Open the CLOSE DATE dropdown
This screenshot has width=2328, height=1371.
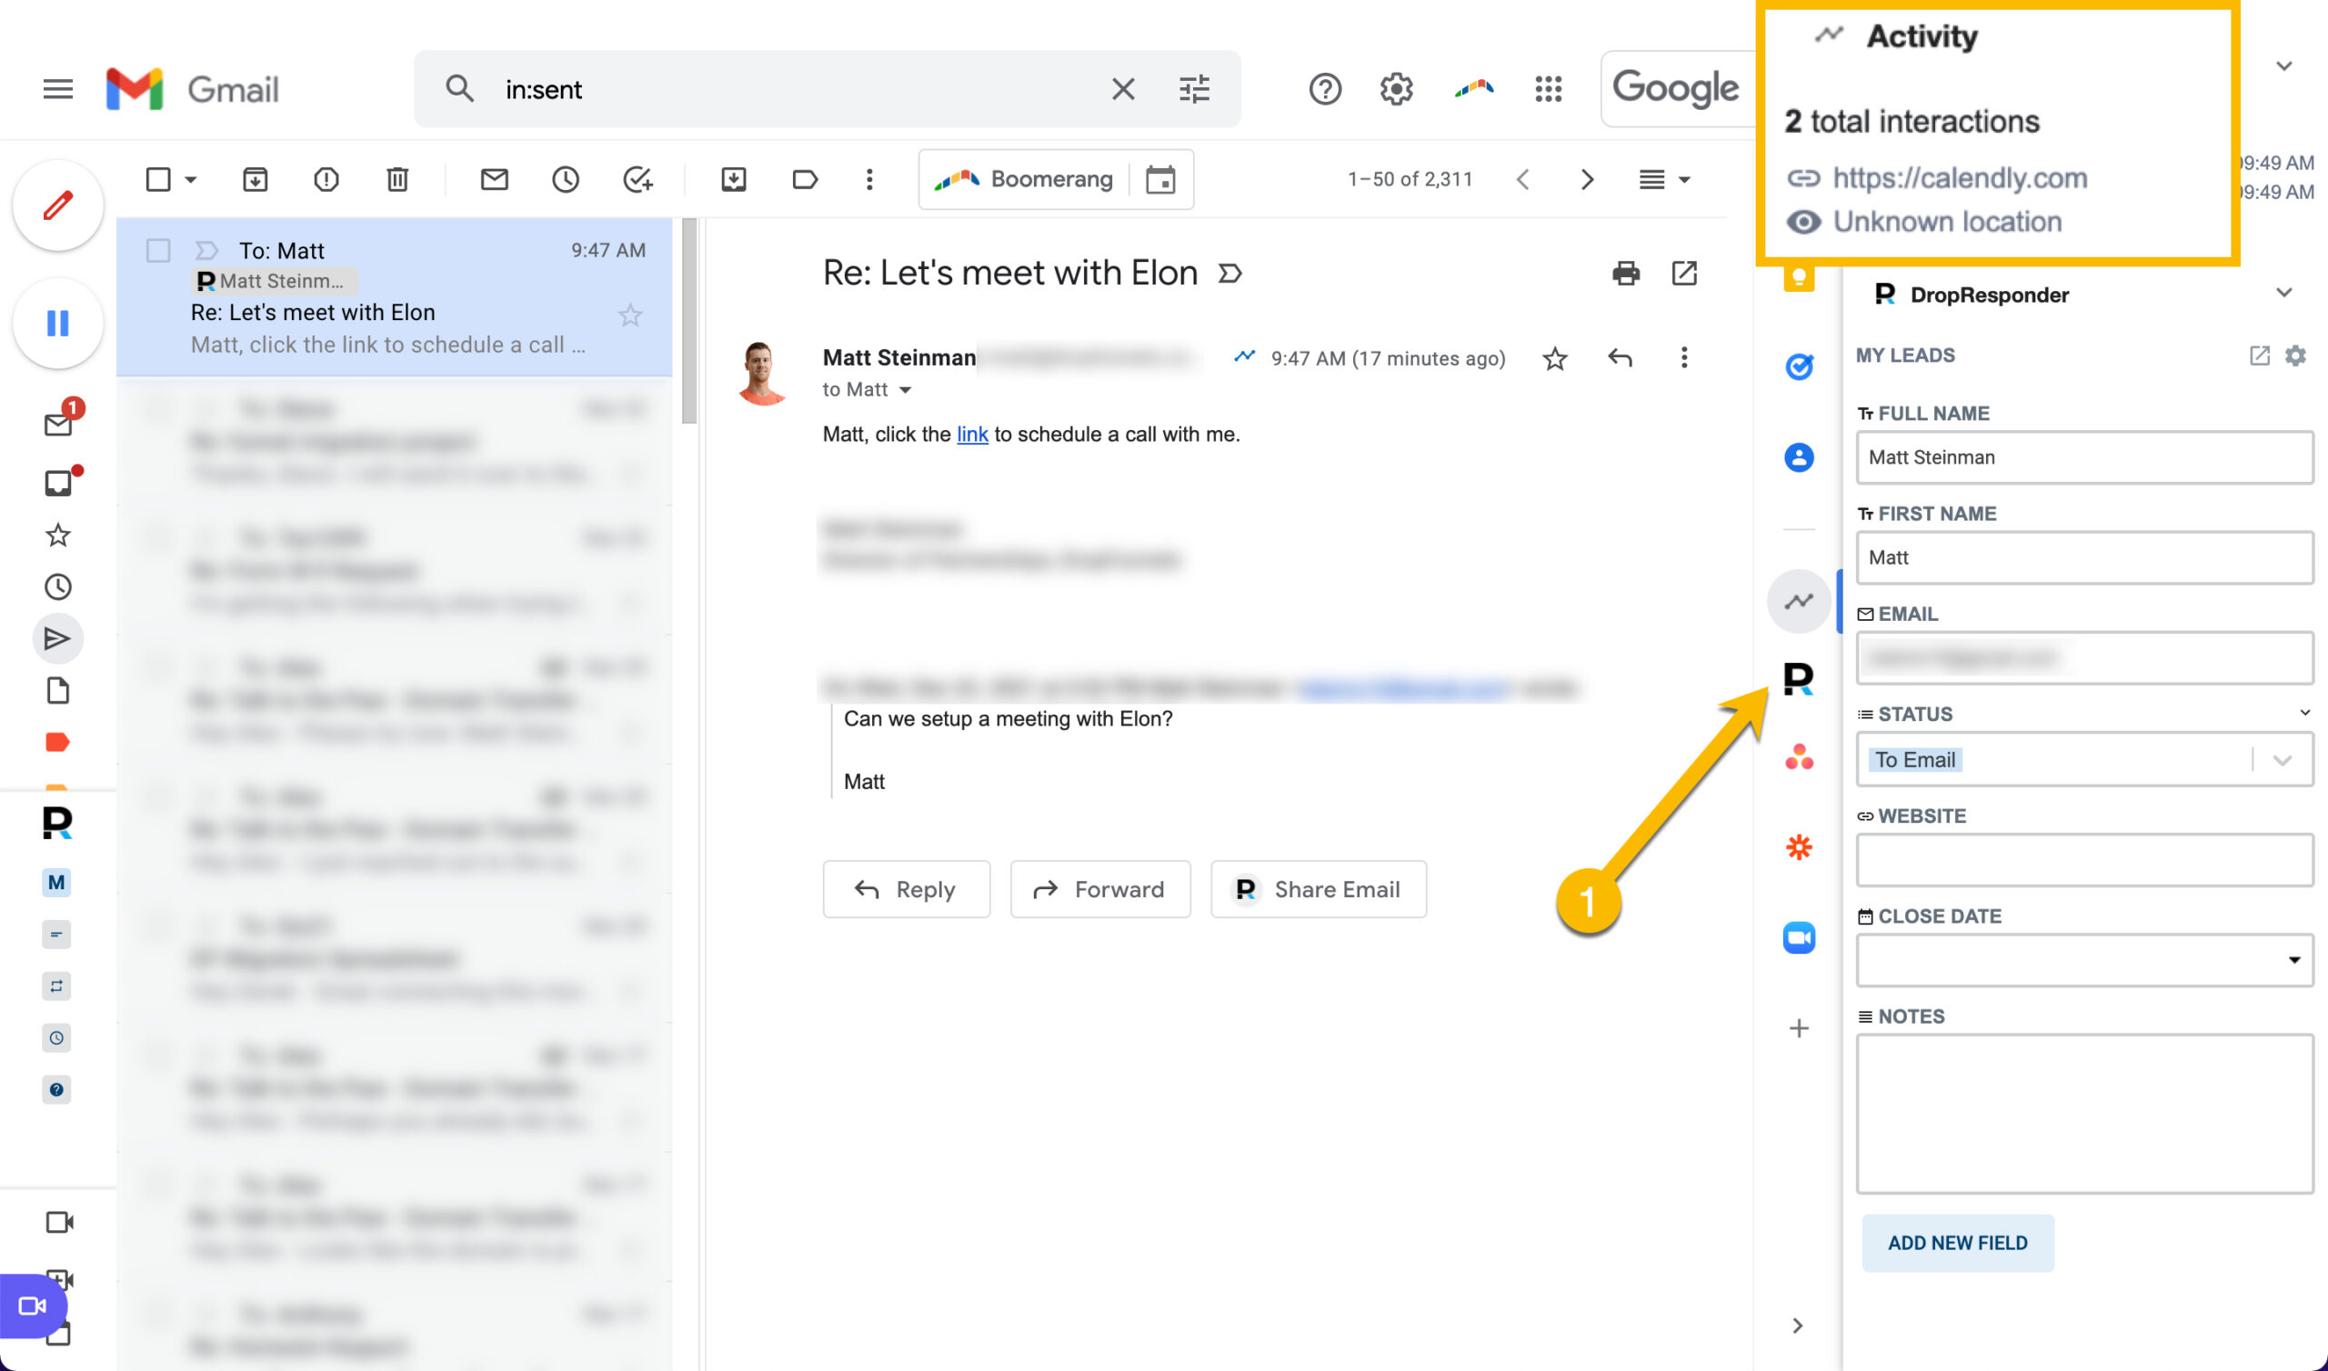(x=2084, y=961)
